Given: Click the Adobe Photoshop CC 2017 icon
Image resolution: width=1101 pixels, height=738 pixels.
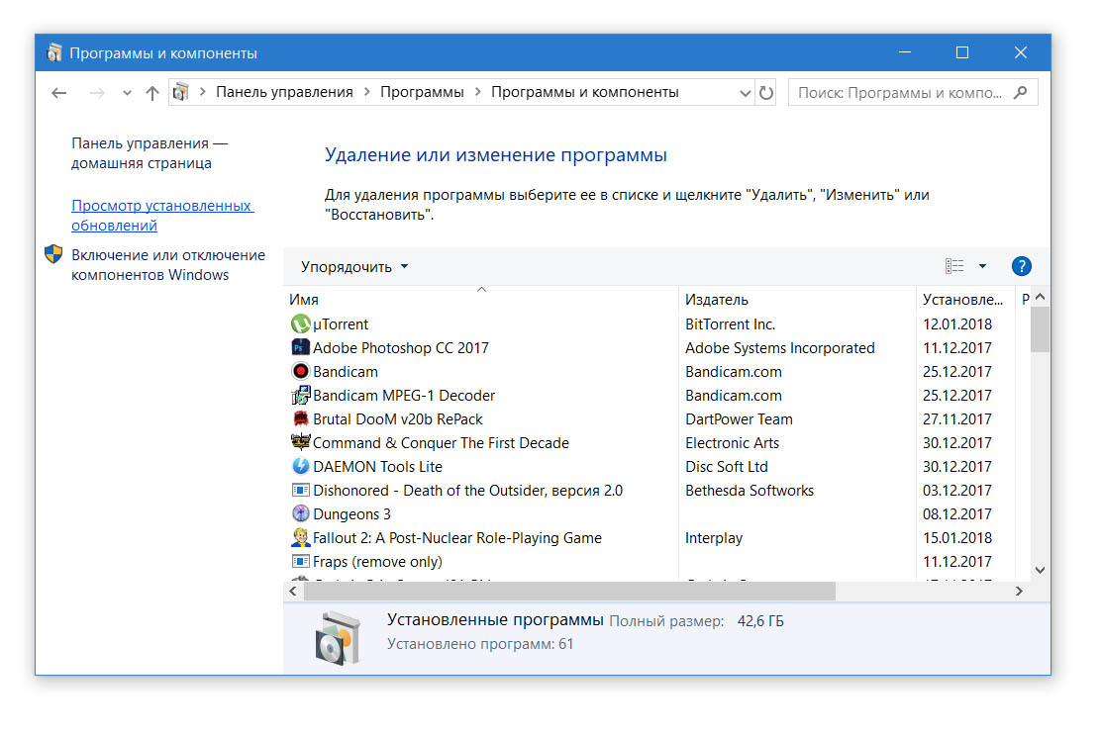Looking at the screenshot, I should [301, 347].
